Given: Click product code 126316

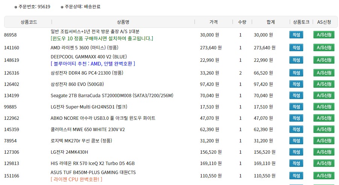Looking at the screenshot, I should point(11,73).
